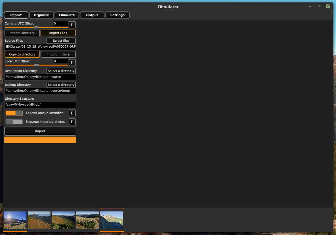Viewport: 336px width, 235px height.
Task: Reset Camera UTC Offset with bracket button
Action: click(72, 25)
